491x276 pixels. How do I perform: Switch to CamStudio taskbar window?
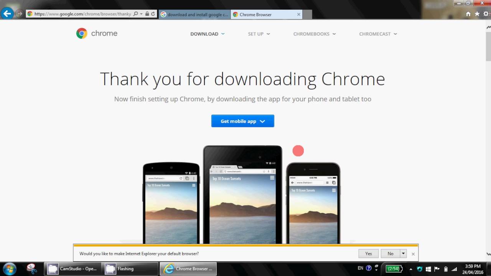coord(73,269)
